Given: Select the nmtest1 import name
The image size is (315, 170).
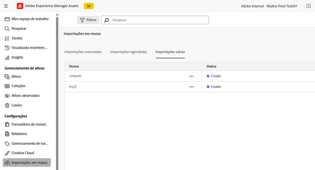Looking at the screenshot, I should point(75,76).
